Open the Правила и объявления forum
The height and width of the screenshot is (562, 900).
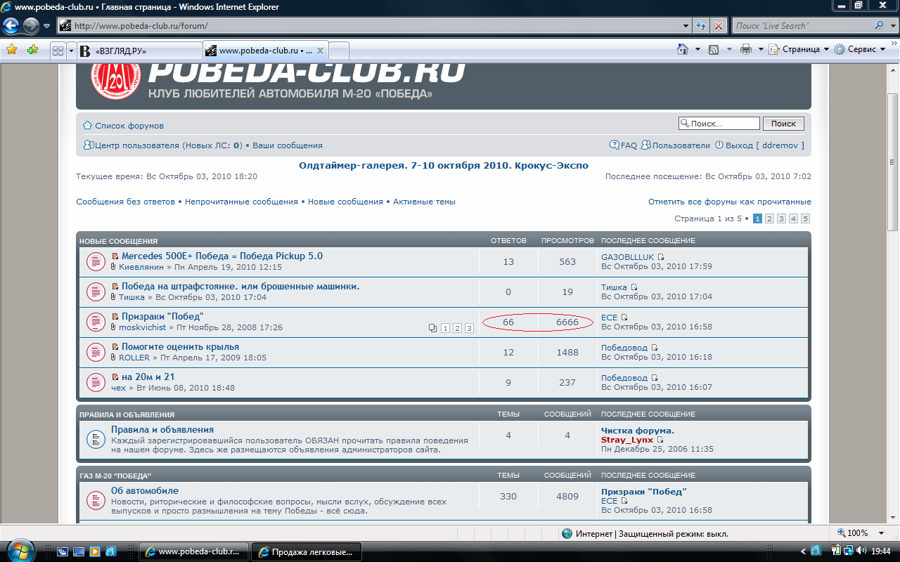pyautogui.click(x=162, y=429)
